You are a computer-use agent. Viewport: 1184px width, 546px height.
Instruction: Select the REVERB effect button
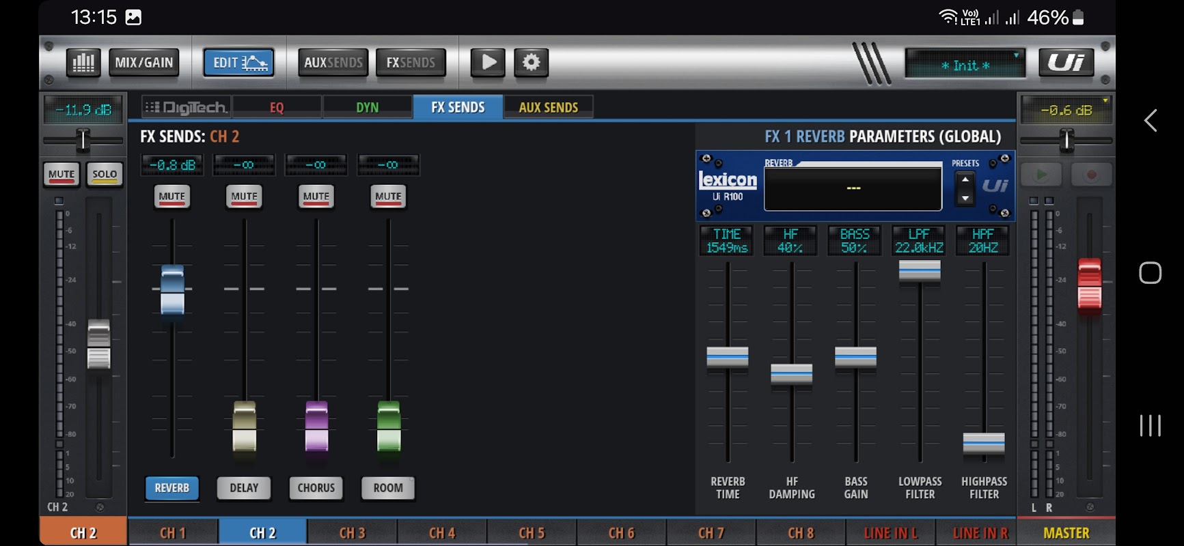click(171, 488)
